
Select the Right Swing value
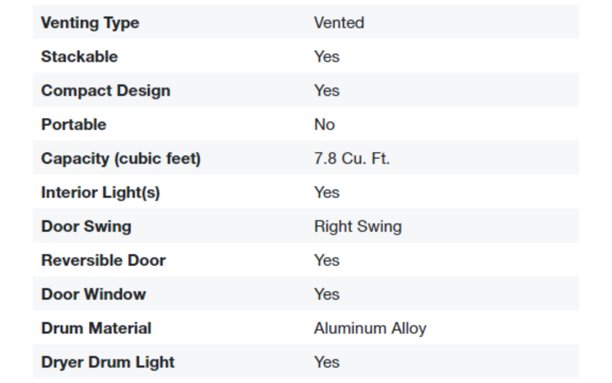358,227
